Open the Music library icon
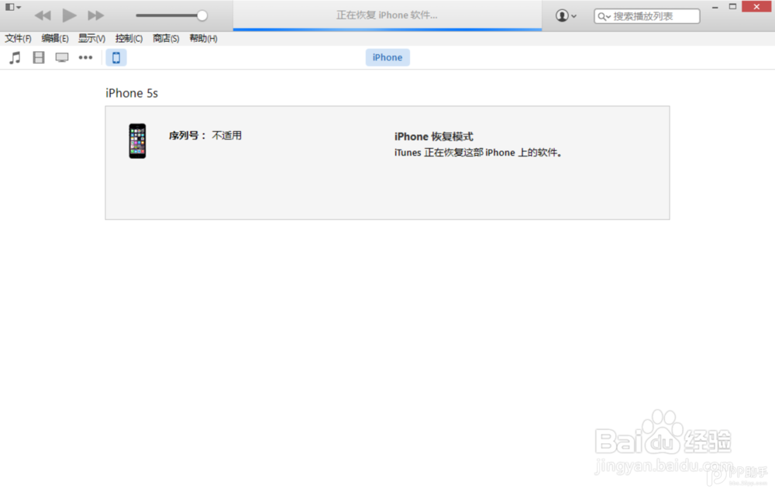This screenshot has height=492, width=775. [x=15, y=58]
